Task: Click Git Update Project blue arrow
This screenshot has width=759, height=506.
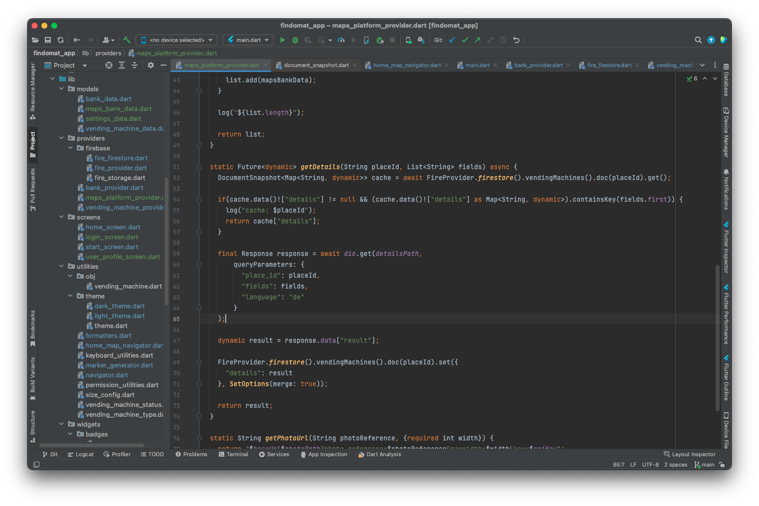Action: click(x=452, y=40)
